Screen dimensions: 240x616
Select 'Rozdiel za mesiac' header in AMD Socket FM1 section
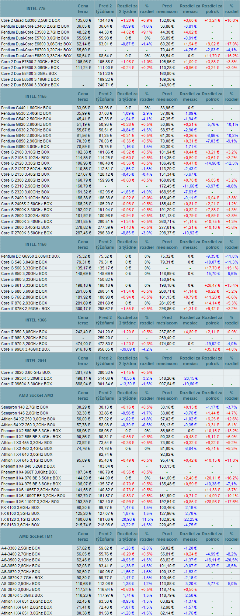190,536
